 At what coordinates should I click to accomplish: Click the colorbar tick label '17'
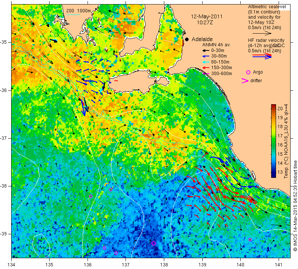tap(280, 136)
